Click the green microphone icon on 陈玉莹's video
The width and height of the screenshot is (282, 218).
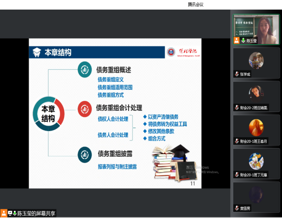click(243, 40)
